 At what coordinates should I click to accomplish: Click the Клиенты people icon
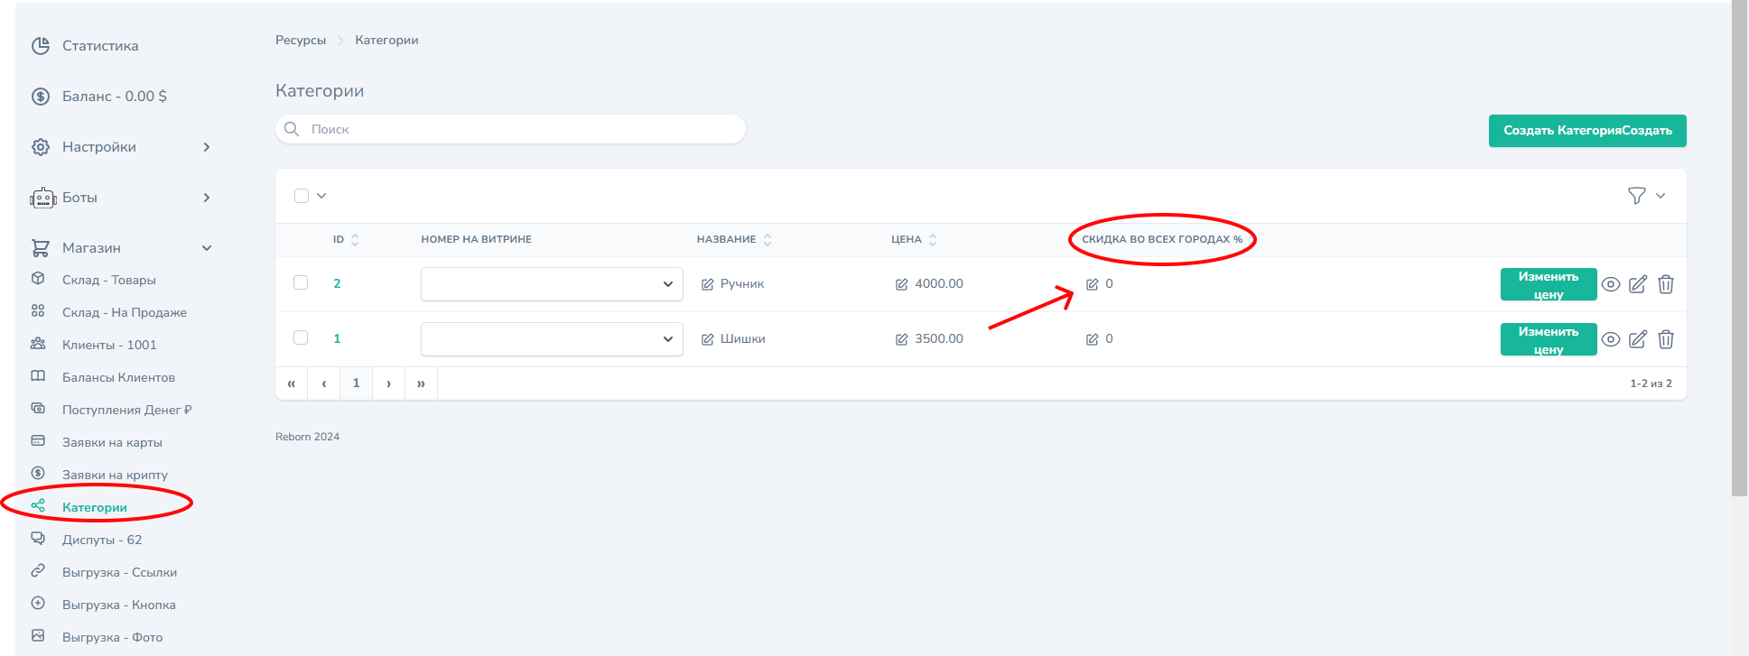[x=38, y=344]
